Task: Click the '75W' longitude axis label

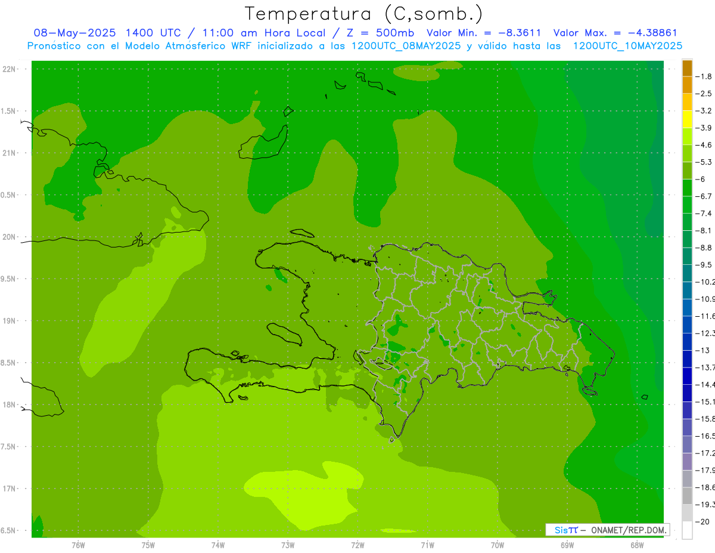Action: pos(148,545)
